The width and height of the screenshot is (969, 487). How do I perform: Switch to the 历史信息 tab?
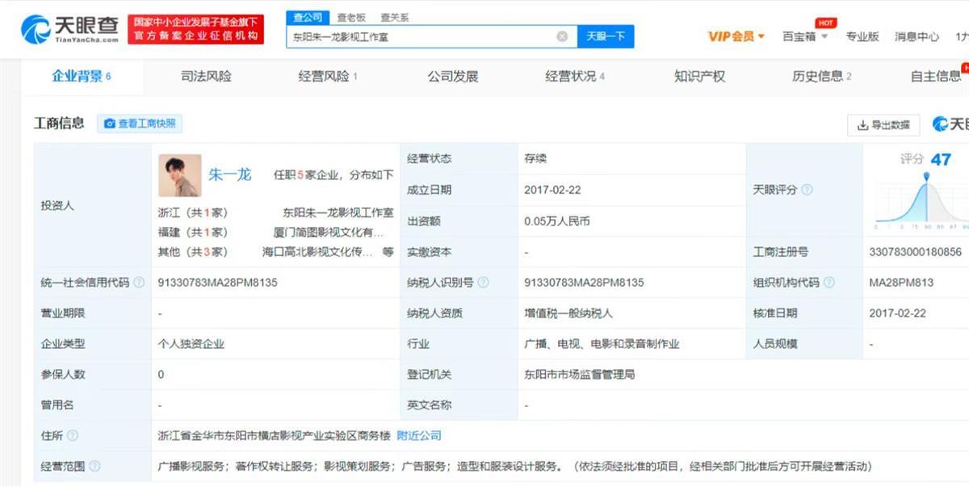click(822, 77)
